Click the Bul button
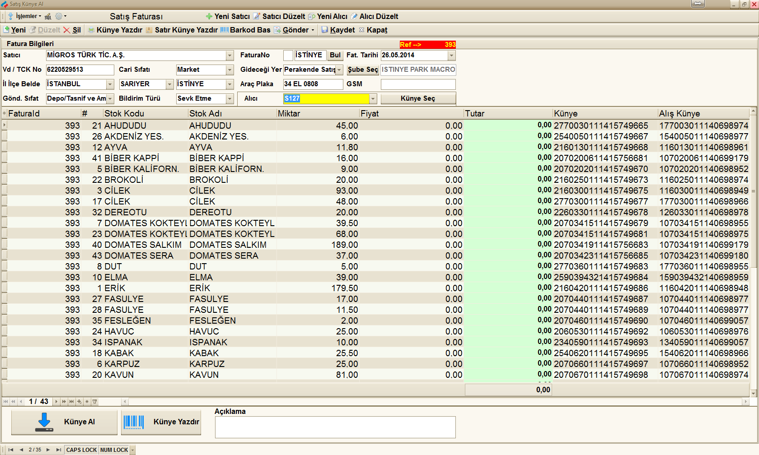Screen dimensions: 759x455 click(335, 55)
